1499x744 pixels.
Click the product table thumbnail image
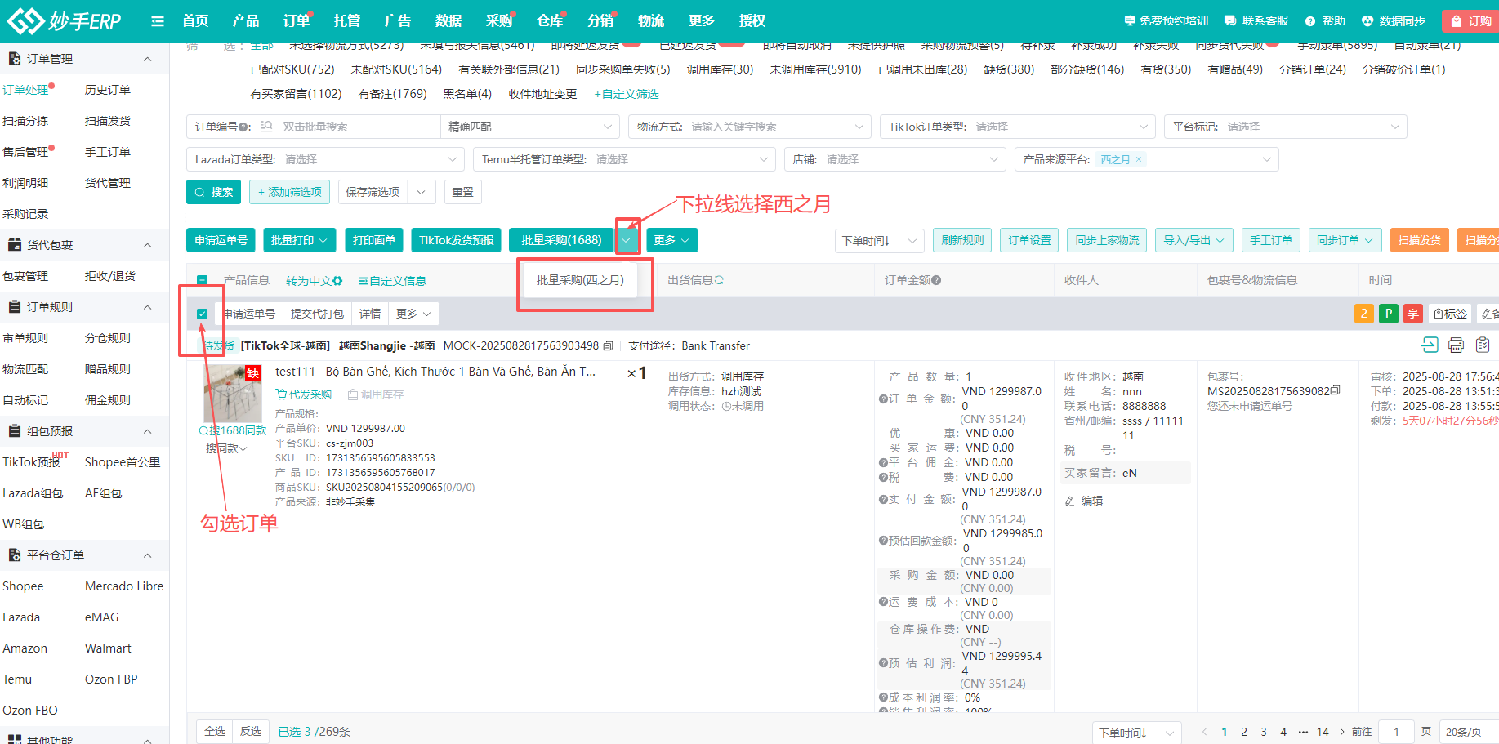click(x=232, y=394)
